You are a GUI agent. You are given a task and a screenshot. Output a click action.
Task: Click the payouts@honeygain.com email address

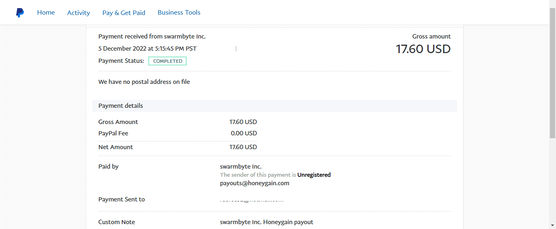254,183
